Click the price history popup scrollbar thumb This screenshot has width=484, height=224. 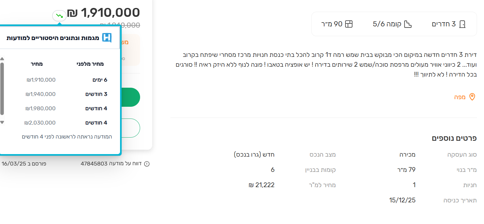(x=2, y=89)
